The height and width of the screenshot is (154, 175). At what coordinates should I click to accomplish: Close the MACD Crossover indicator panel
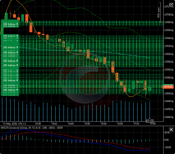click(x=171, y=130)
